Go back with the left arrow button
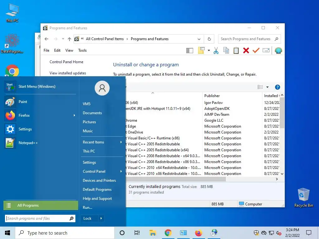319x239 pixels. tap(46, 39)
